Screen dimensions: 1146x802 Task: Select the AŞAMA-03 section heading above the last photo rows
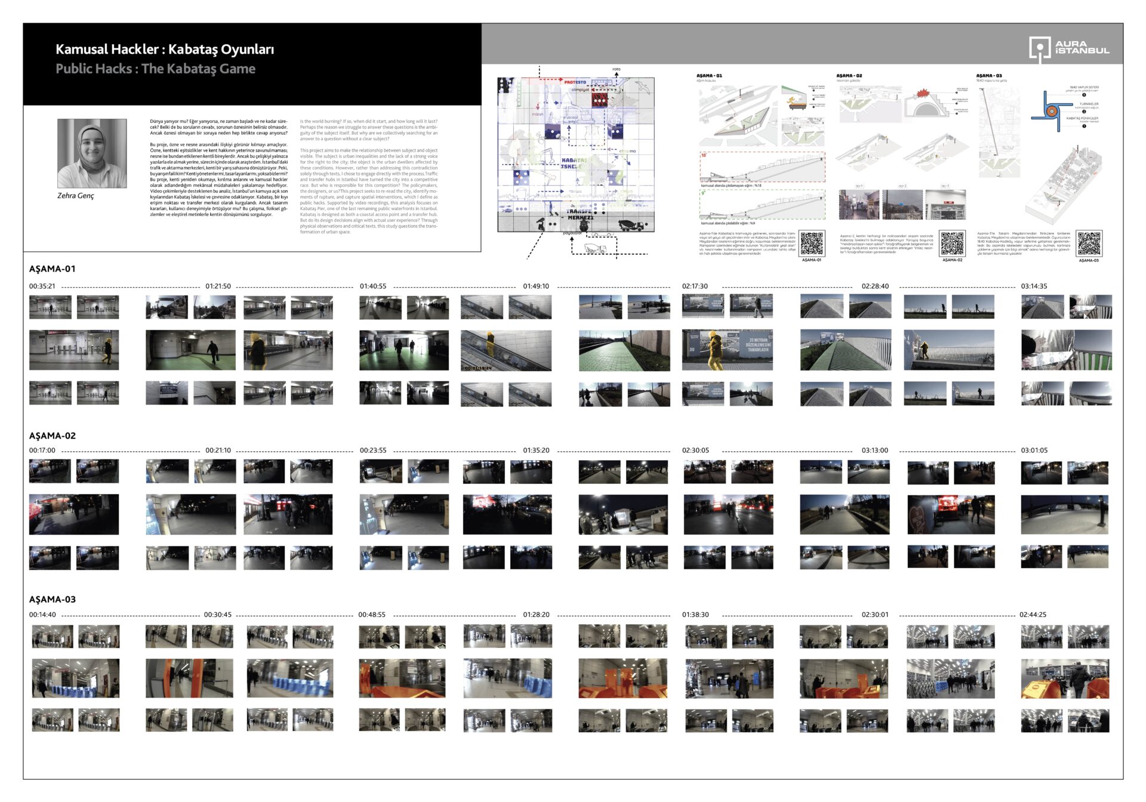click(x=53, y=599)
